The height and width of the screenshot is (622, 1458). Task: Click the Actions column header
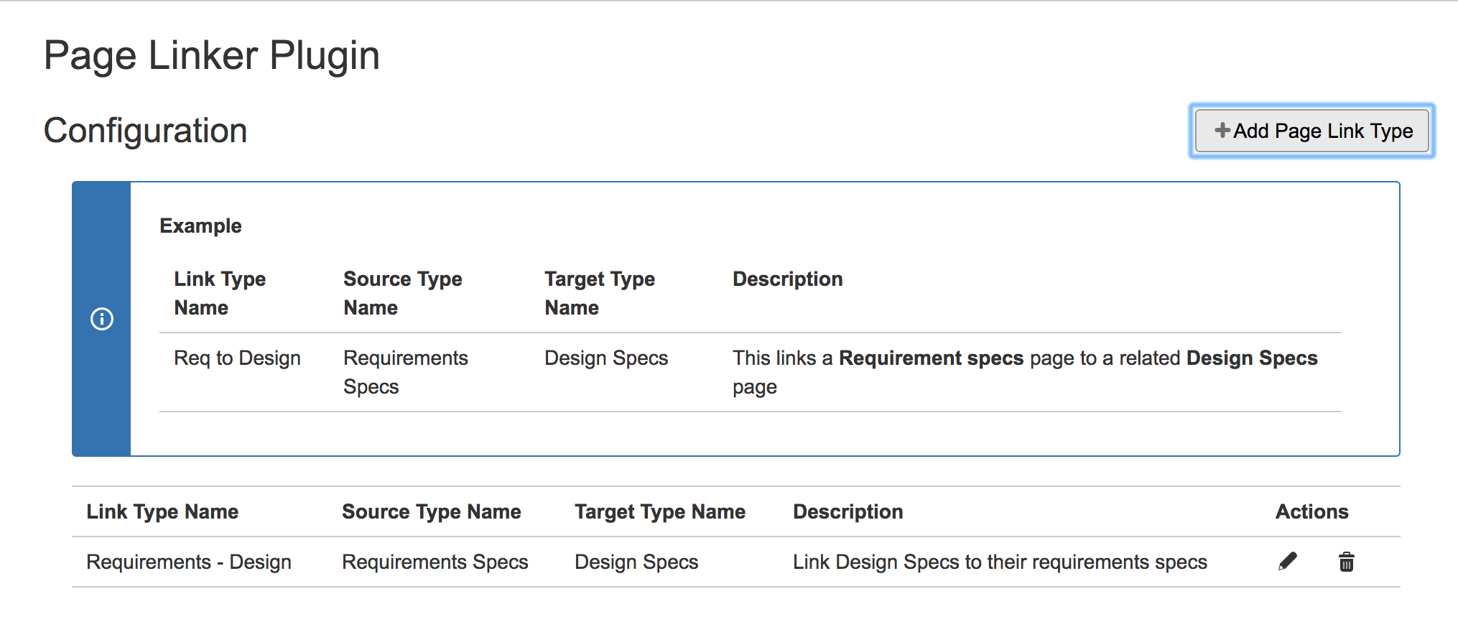[x=1311, y=511]
